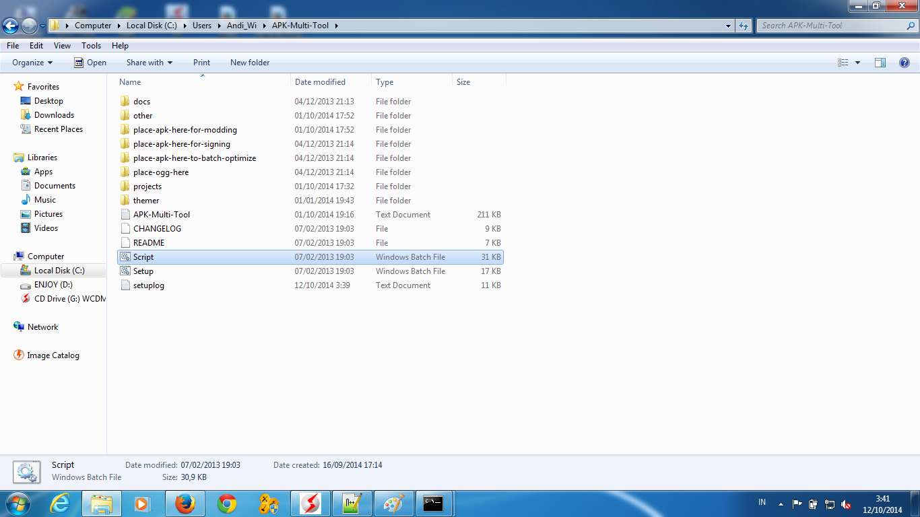
Task: Select the Setup batch file icon
Action: pyautogui.click(x=125, y=271)
